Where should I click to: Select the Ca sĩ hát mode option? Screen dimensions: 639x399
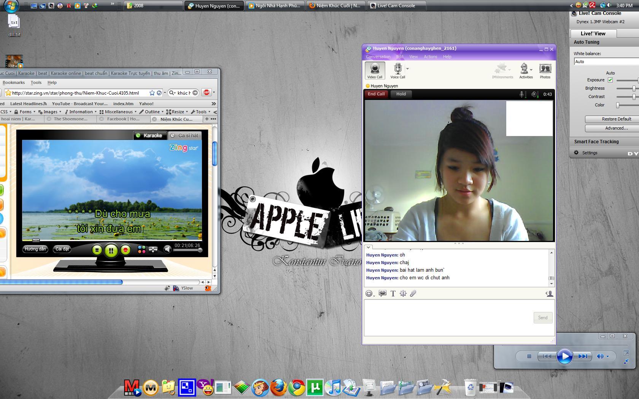point(184,135)
